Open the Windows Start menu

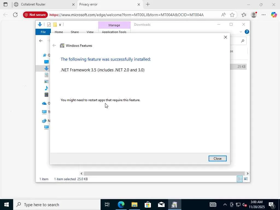(7, 205)
